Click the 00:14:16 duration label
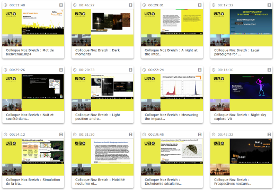 click(x=225, y=70)
